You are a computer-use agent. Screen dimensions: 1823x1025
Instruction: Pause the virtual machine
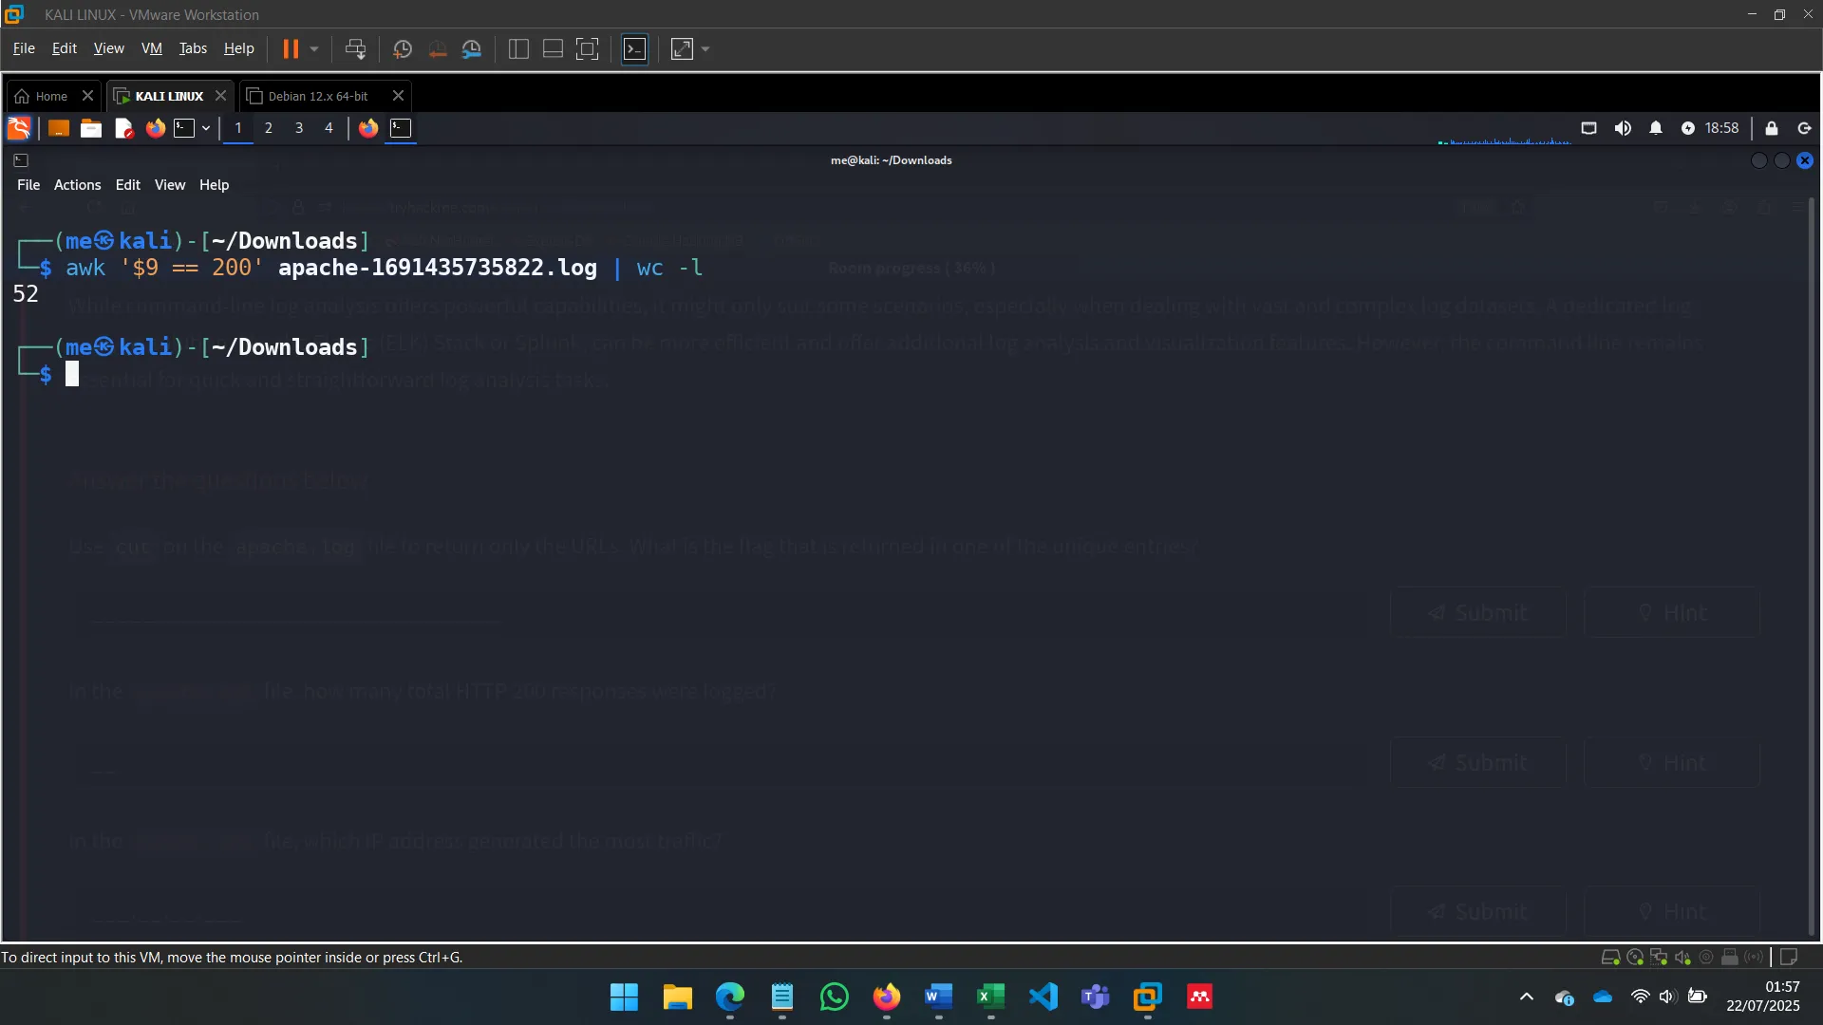click(x=291, y=48)
